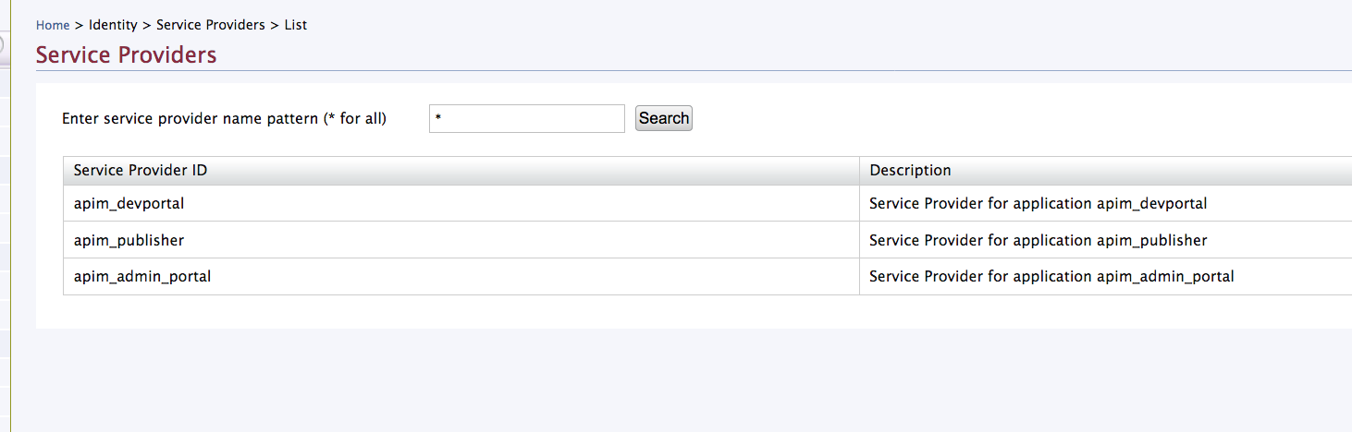Viewport: 1352px width, 432px height.
Task: Select the apim_admin_portal service provider ID
Action: click(142, 276)
